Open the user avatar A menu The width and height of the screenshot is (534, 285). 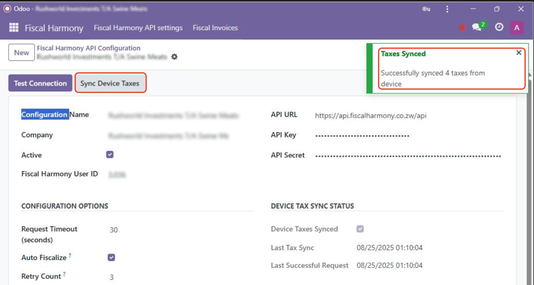(517, 28)
